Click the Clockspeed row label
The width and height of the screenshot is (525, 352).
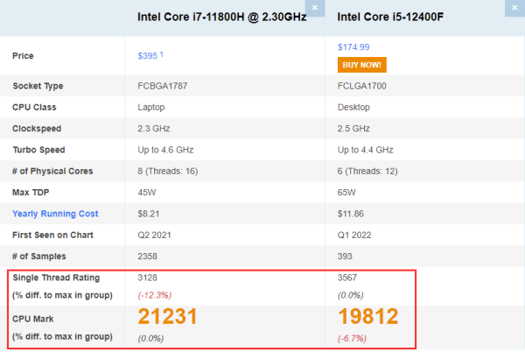(37, 129)
